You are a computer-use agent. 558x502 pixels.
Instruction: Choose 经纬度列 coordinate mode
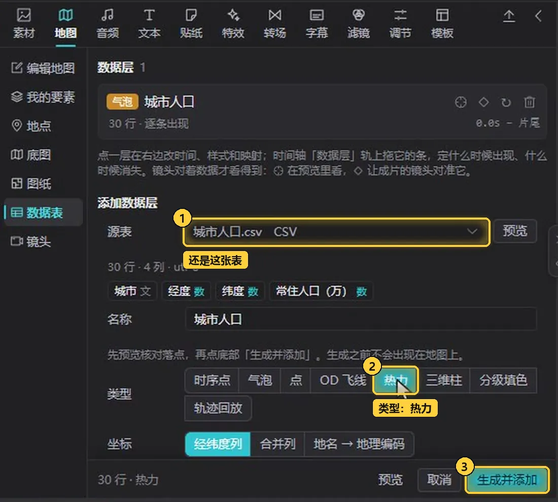pyautogui.click(x=218, y=444)
